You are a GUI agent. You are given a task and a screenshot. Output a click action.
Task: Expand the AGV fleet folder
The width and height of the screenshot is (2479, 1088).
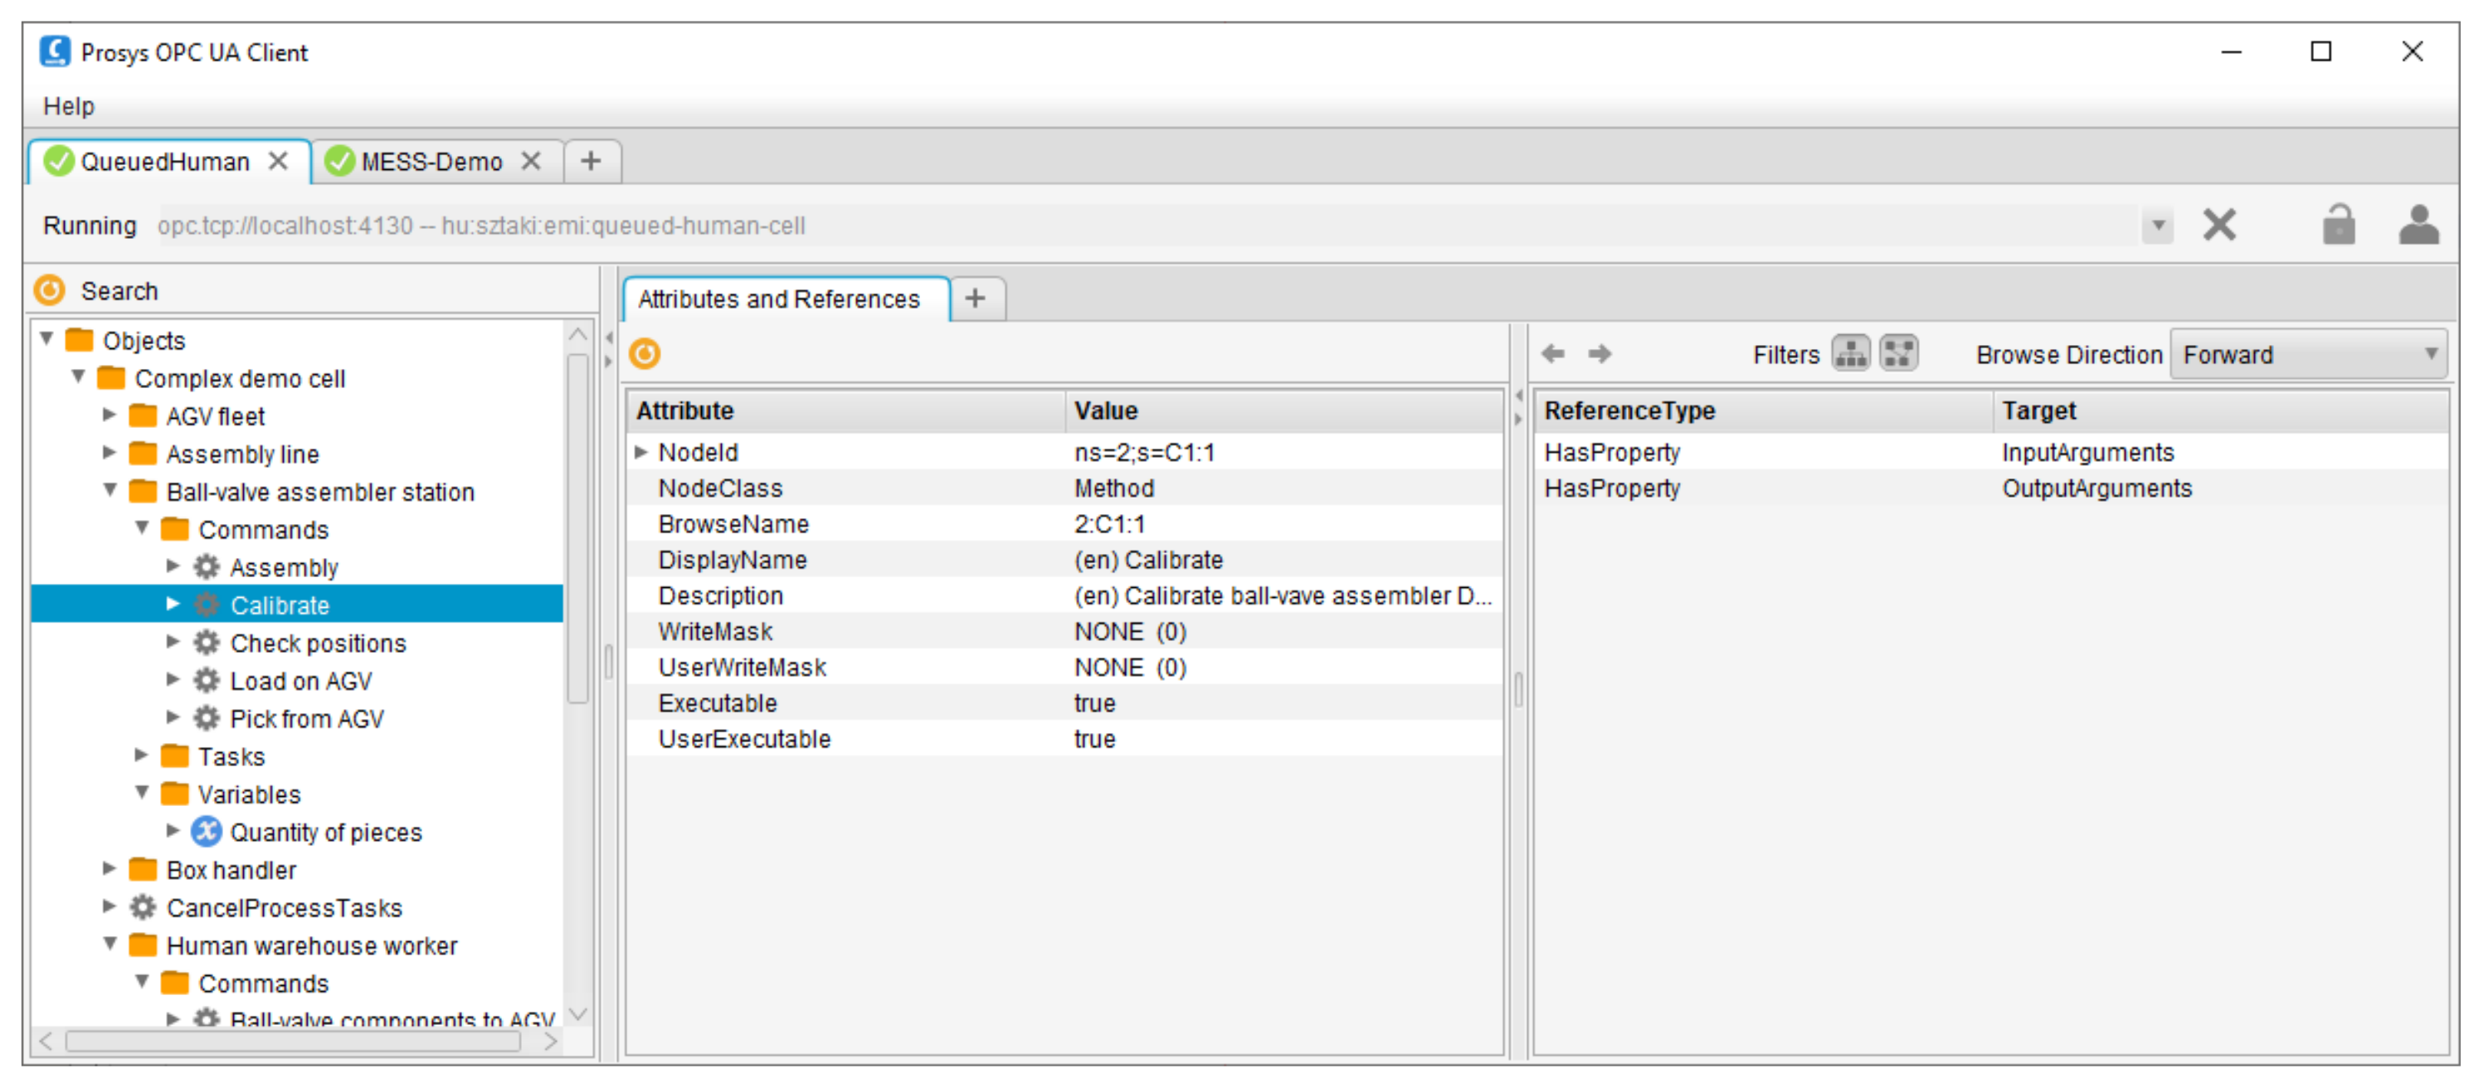[x=110, y=415]
